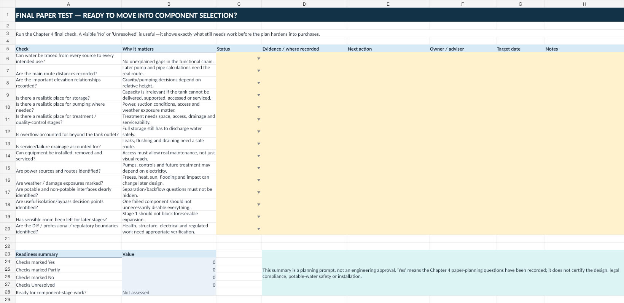
Task: Open Status dropdown for DIY/professional boundaries row
Action: coord(259,229)
